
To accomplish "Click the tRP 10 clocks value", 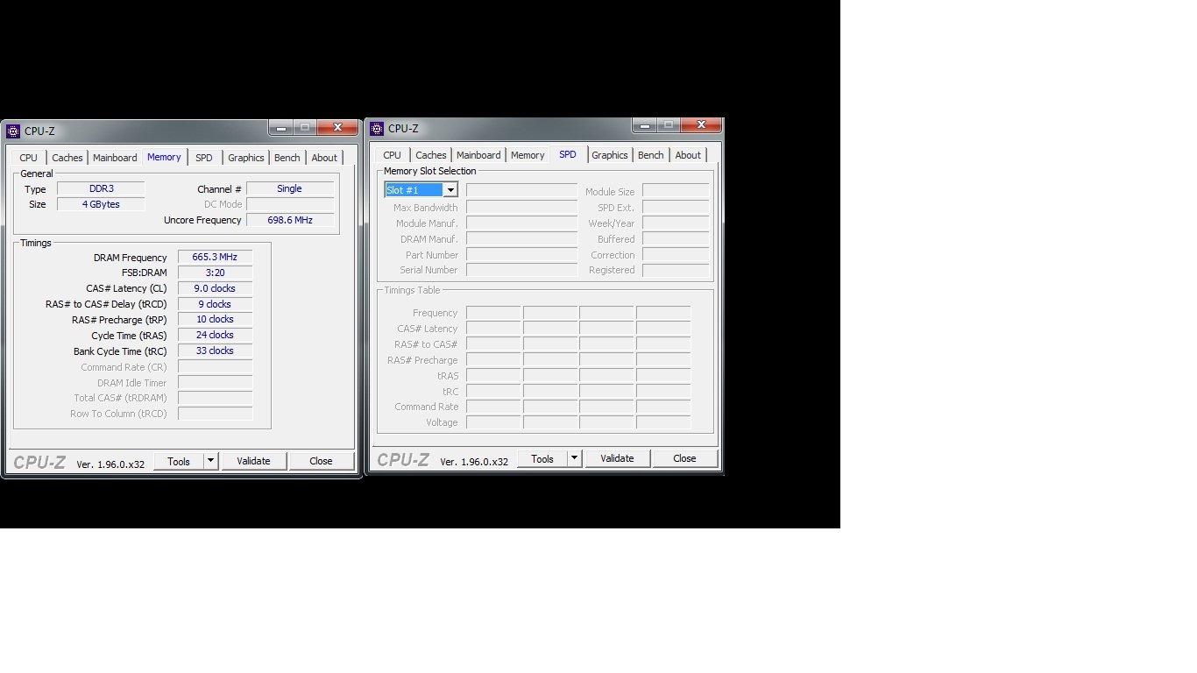I will pos(216,320).
